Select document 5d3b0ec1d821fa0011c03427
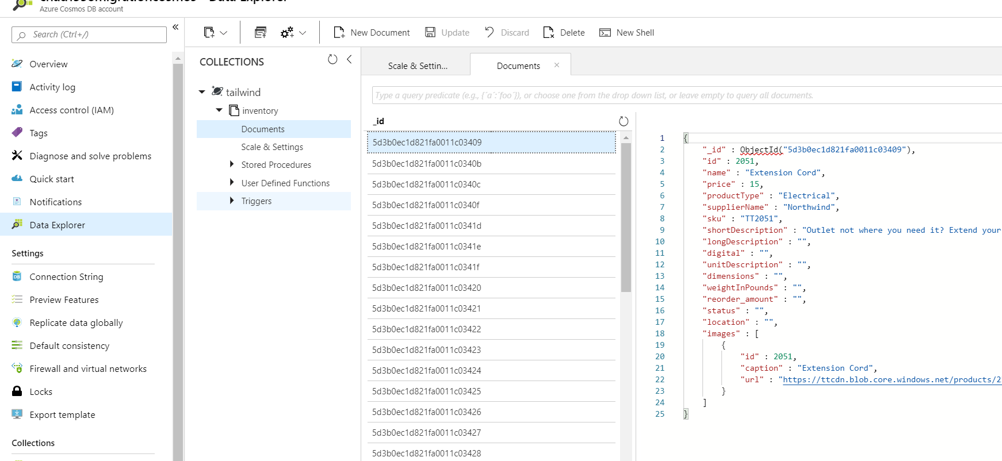The image size is (1002, 461). pos(491,433)
